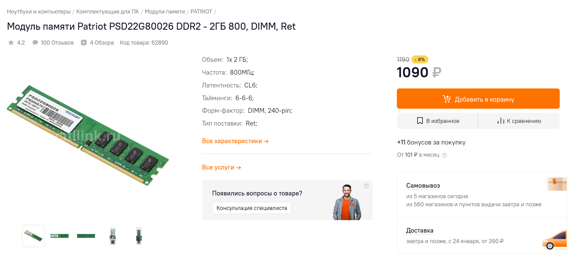Request specialist consultation

tap(252, 208)
